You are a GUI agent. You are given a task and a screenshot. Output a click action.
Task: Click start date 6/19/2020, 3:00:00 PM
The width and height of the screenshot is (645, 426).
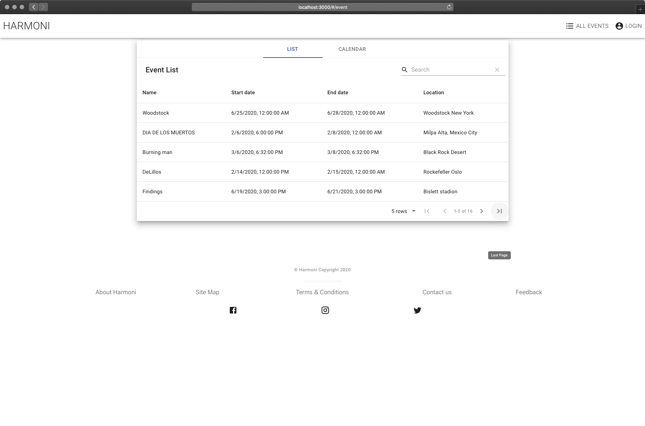[x=258, y=192]
